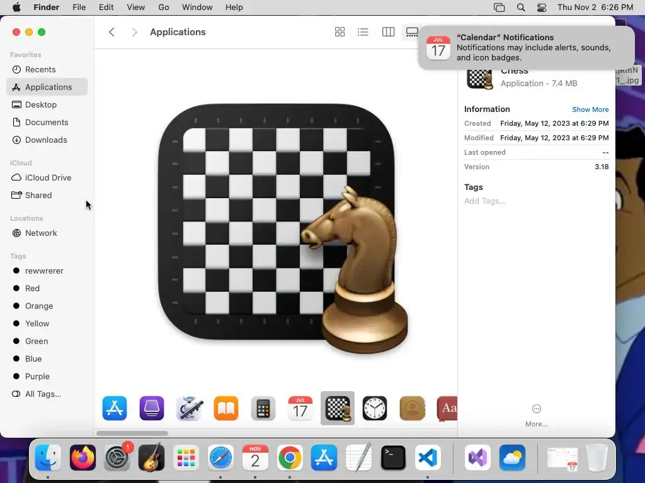
Task: Open the File menu
Action: coord(79,8)
